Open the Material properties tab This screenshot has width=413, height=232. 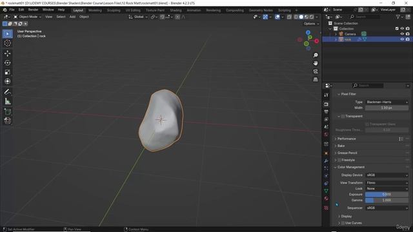(327, 198)
